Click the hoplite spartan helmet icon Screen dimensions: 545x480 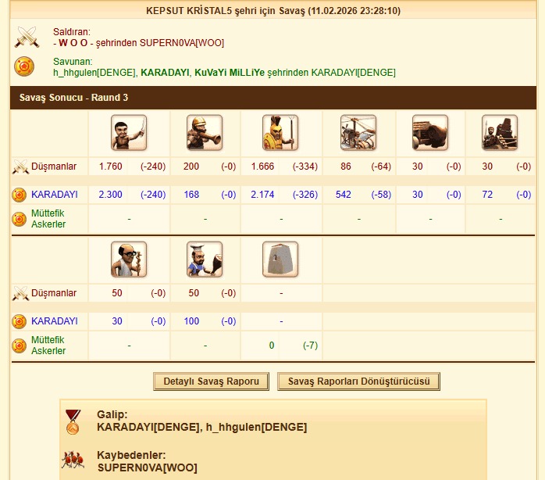[280, 133]
